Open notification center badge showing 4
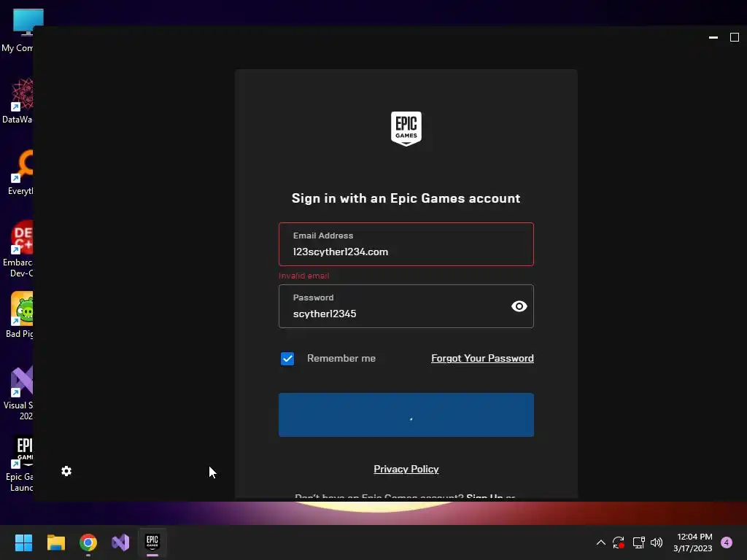This screenshot has width=747, height=560. pos(727,542)
